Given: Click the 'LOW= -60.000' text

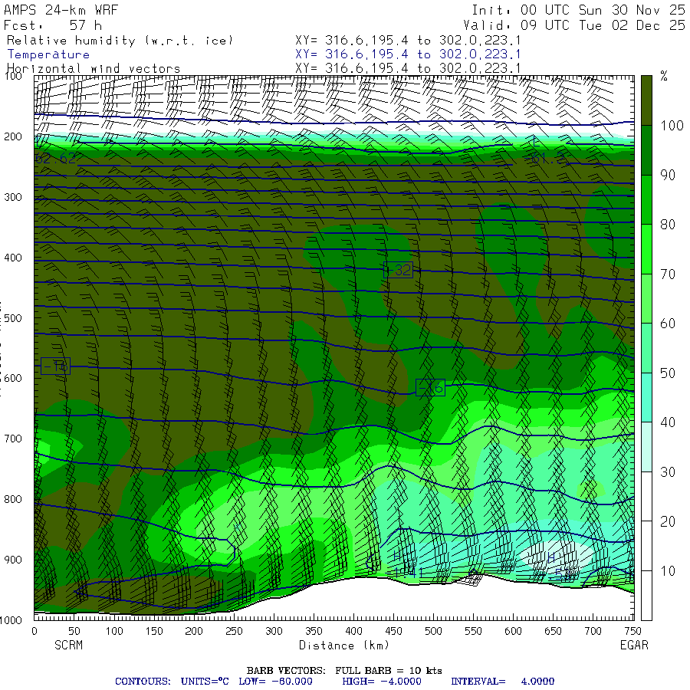Looking at the screenshot, I should tap(275, 682).
